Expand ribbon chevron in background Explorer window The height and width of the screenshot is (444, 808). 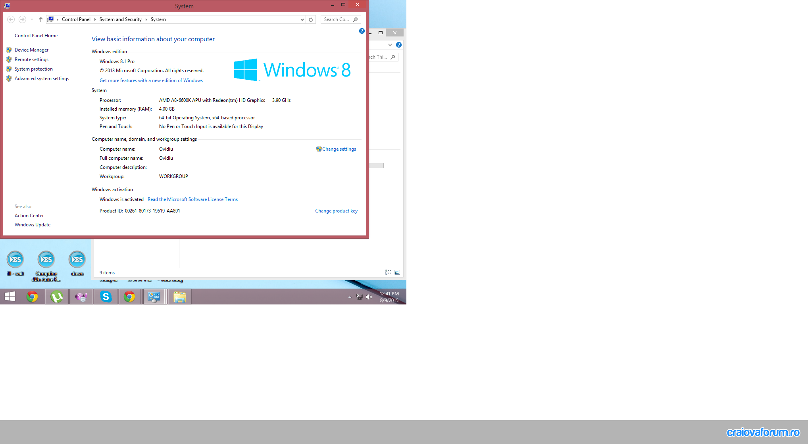pyautogui.click(x=390, y=45)
